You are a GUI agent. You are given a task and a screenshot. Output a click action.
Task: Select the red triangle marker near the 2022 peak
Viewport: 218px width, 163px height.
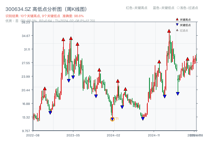tap(44, 88)
